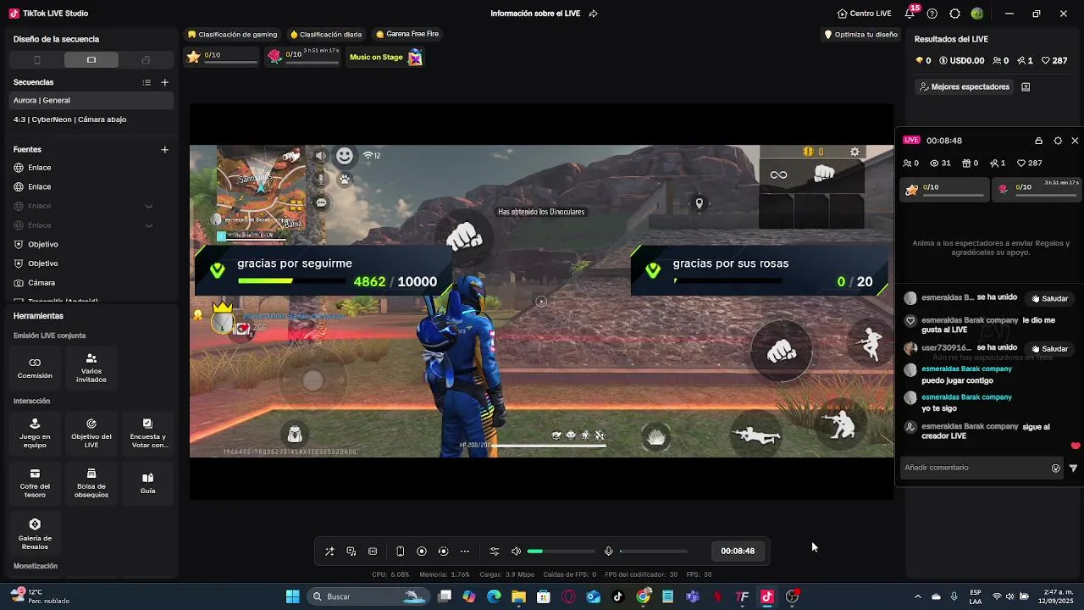Select the Cámara source
Screen dimensions: 1084x610
(91, 283)
